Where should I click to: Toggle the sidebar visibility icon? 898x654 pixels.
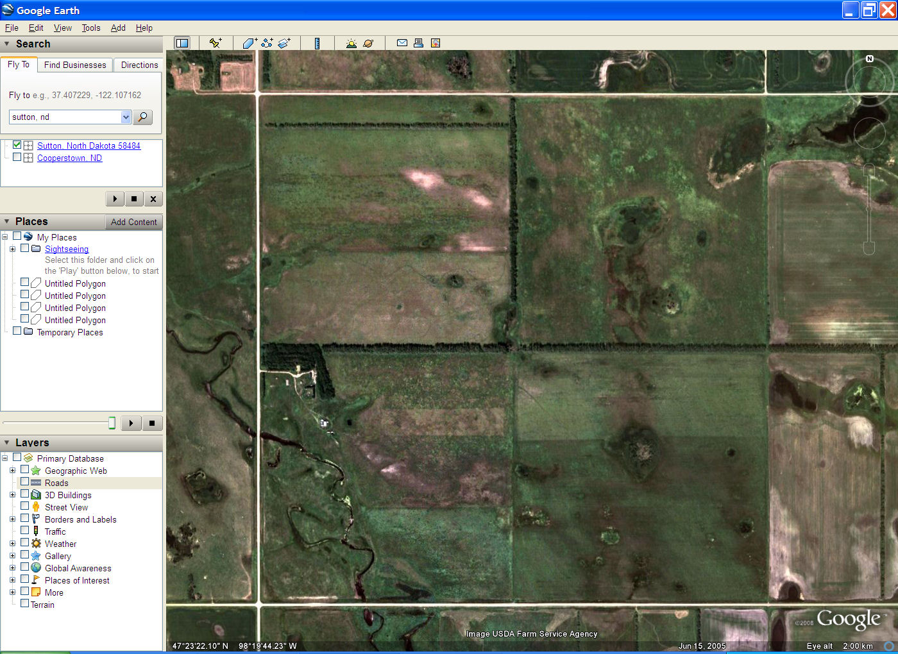(x=182, y=43)
